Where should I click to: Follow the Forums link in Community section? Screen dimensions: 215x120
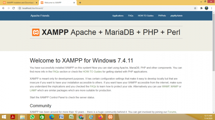pyautogui.click(x=172, y=112)
